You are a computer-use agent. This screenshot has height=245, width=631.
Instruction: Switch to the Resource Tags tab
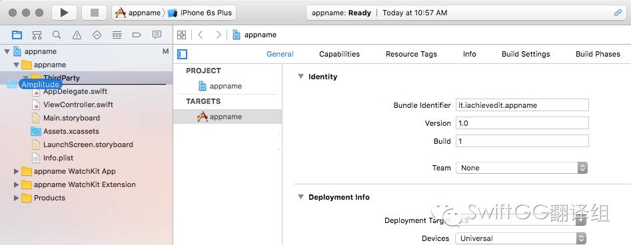(411, 54)
